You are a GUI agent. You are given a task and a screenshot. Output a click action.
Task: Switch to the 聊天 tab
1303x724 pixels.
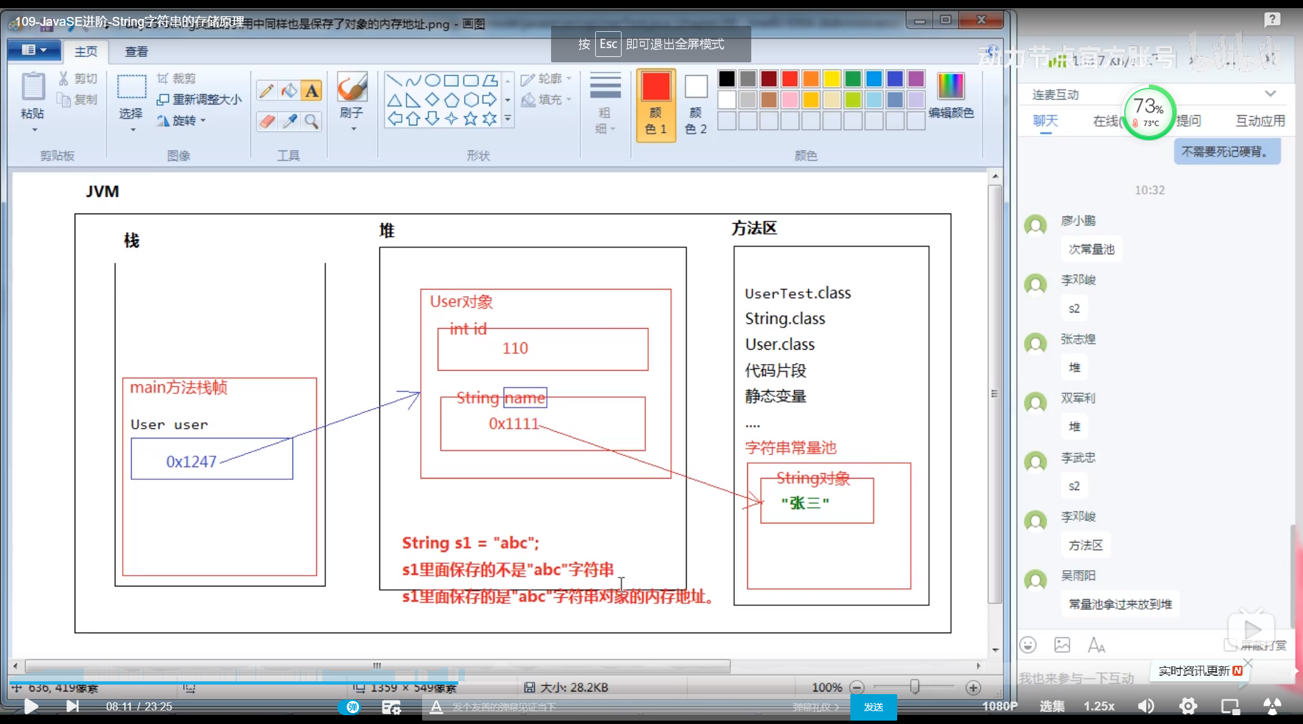[x=1045, y=121]
